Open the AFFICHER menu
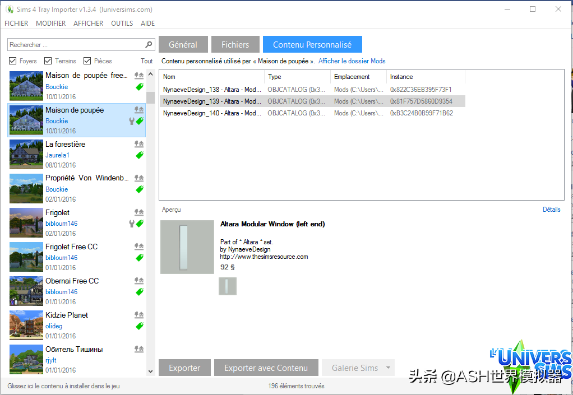 pos(89,24)
